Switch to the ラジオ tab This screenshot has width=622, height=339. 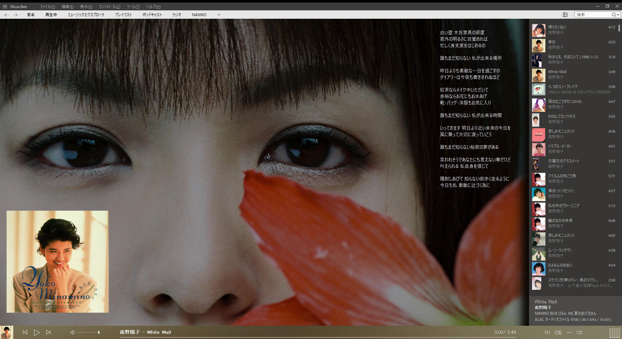coord(177,15)
